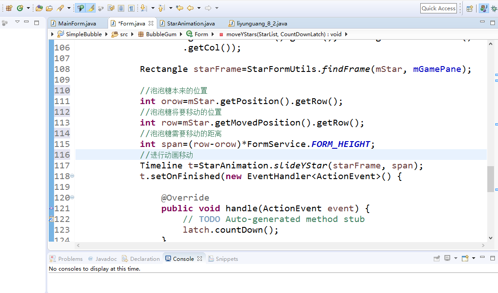This screenshot has height=293, width=498.
Task: Click slideYStar method call in line 117
Action: (300, 166)
